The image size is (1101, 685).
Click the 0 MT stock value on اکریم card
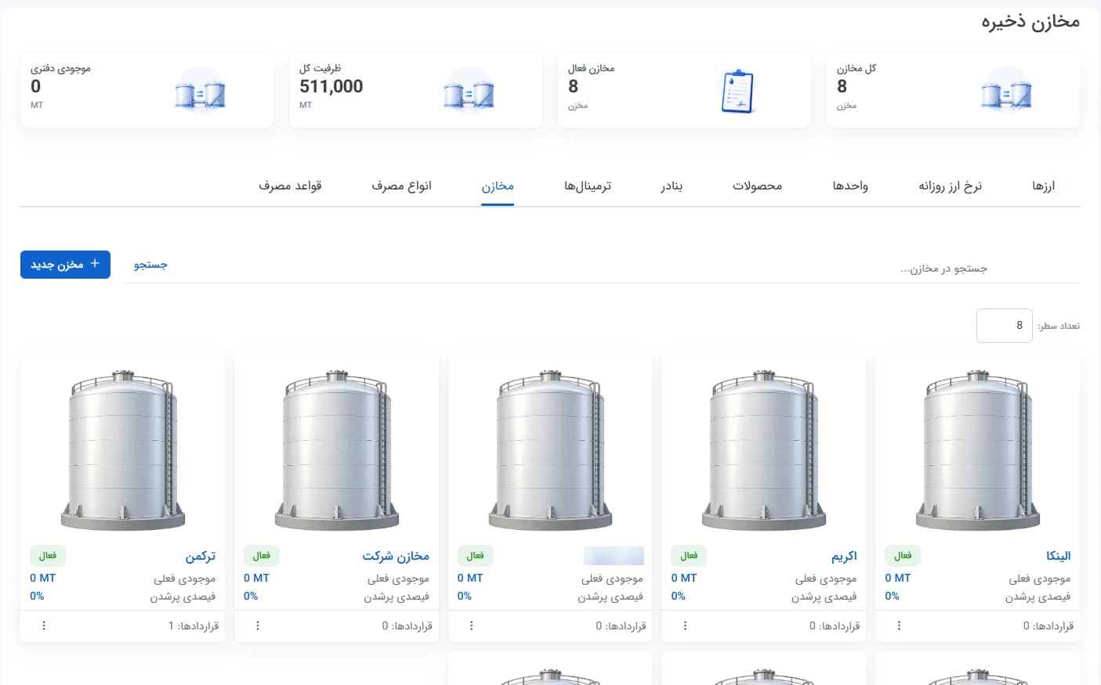coord(684,578)
